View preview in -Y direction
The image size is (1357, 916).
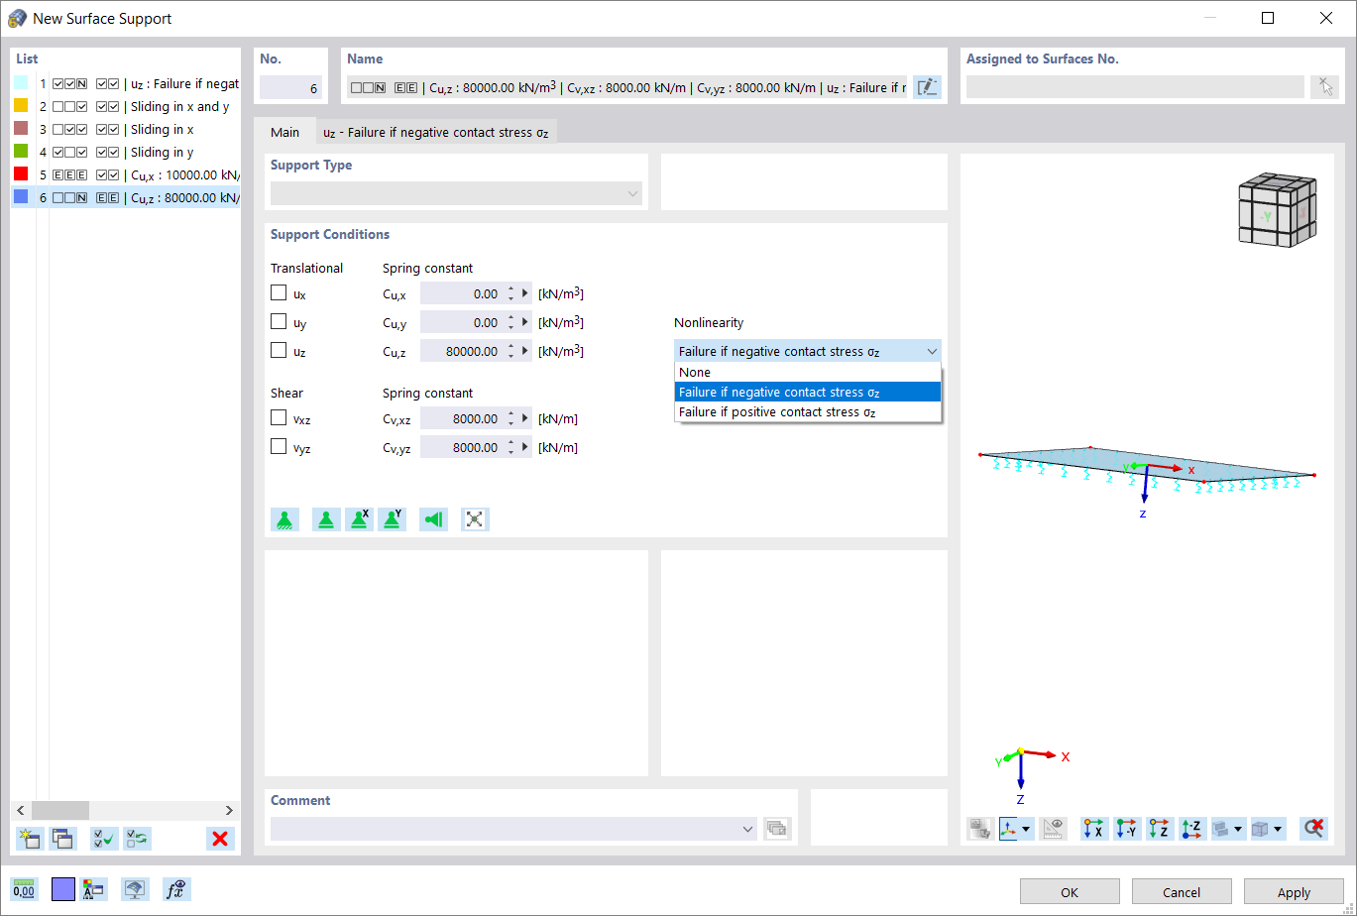point(1127,829)
